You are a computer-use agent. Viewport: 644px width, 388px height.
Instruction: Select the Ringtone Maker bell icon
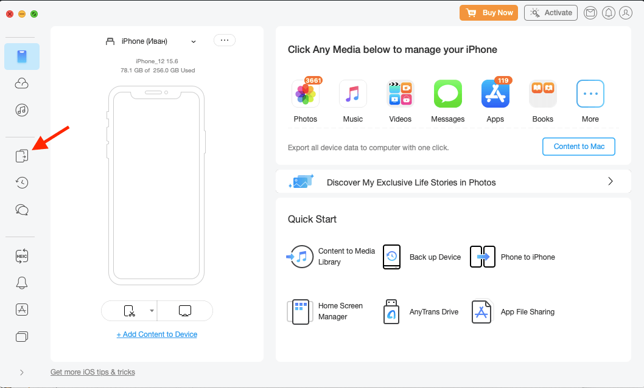tap(21, 283)
